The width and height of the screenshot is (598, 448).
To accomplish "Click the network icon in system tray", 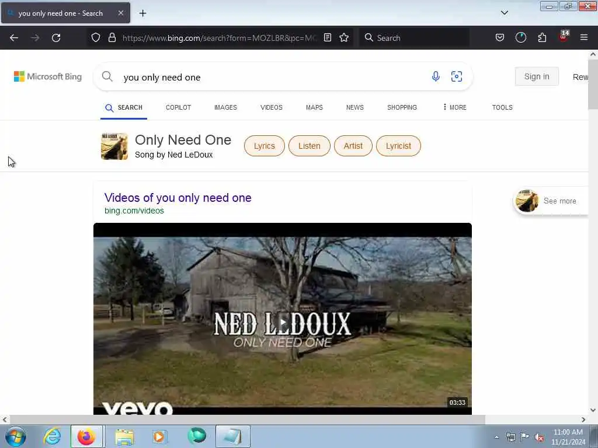I will (x=510, y=437).
